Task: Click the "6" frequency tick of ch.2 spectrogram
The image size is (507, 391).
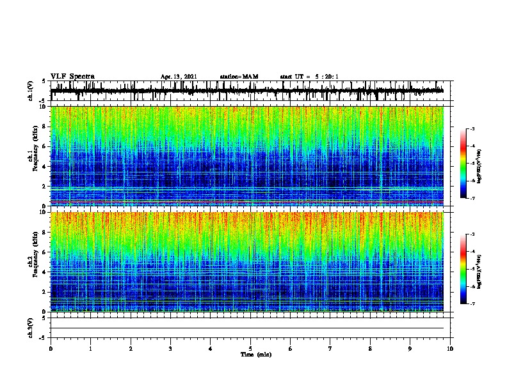Action: click(45, 252)
